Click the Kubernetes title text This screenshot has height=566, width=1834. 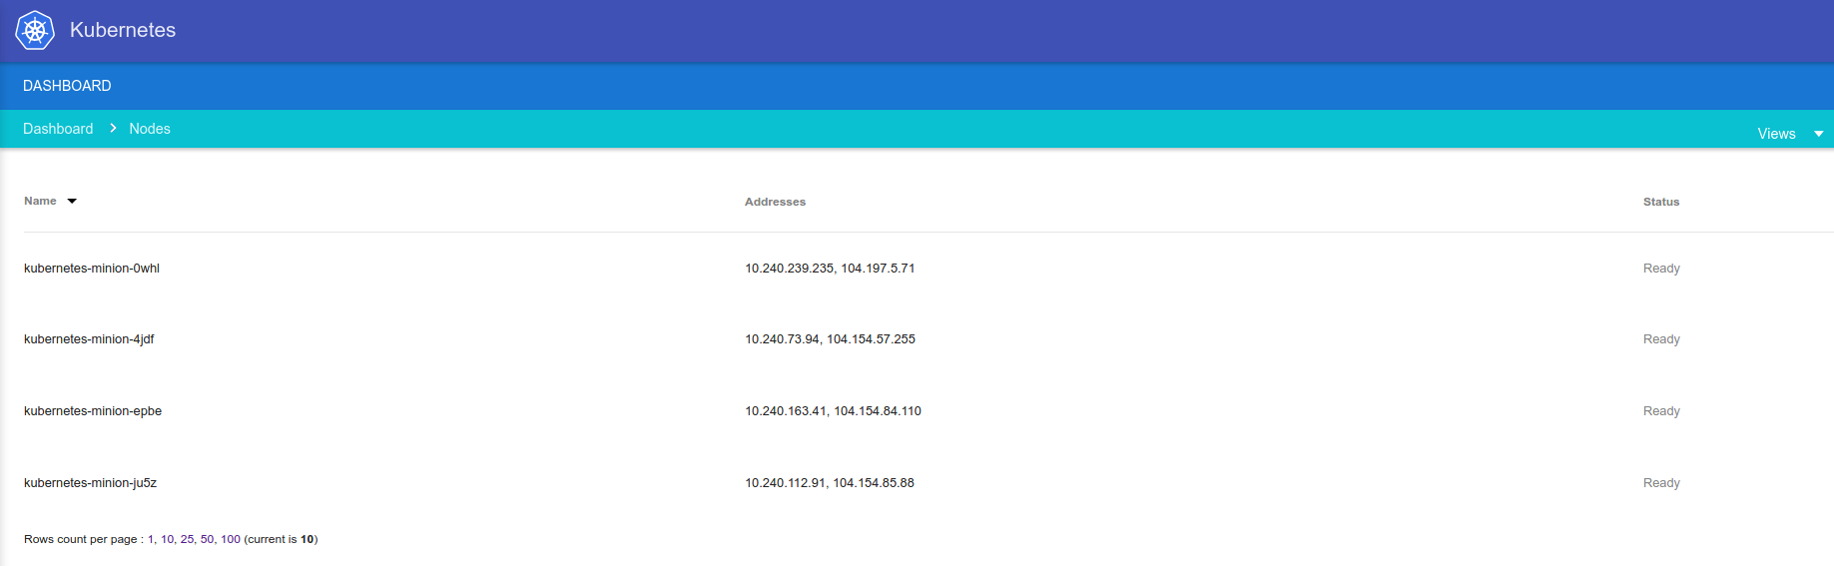[x=123, y=30]
